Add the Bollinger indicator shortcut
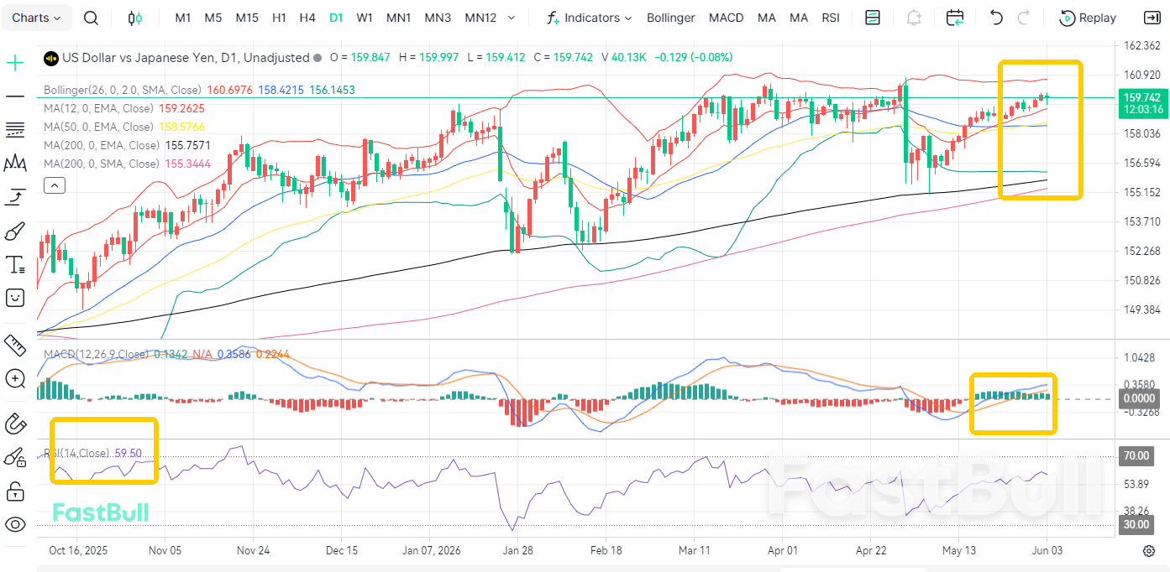 [x=671, y=18]
